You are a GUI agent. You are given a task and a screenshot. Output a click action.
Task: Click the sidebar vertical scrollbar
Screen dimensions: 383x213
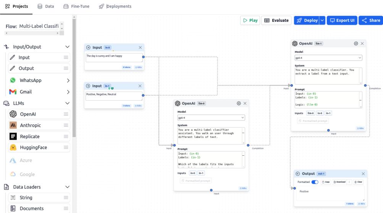74,76
